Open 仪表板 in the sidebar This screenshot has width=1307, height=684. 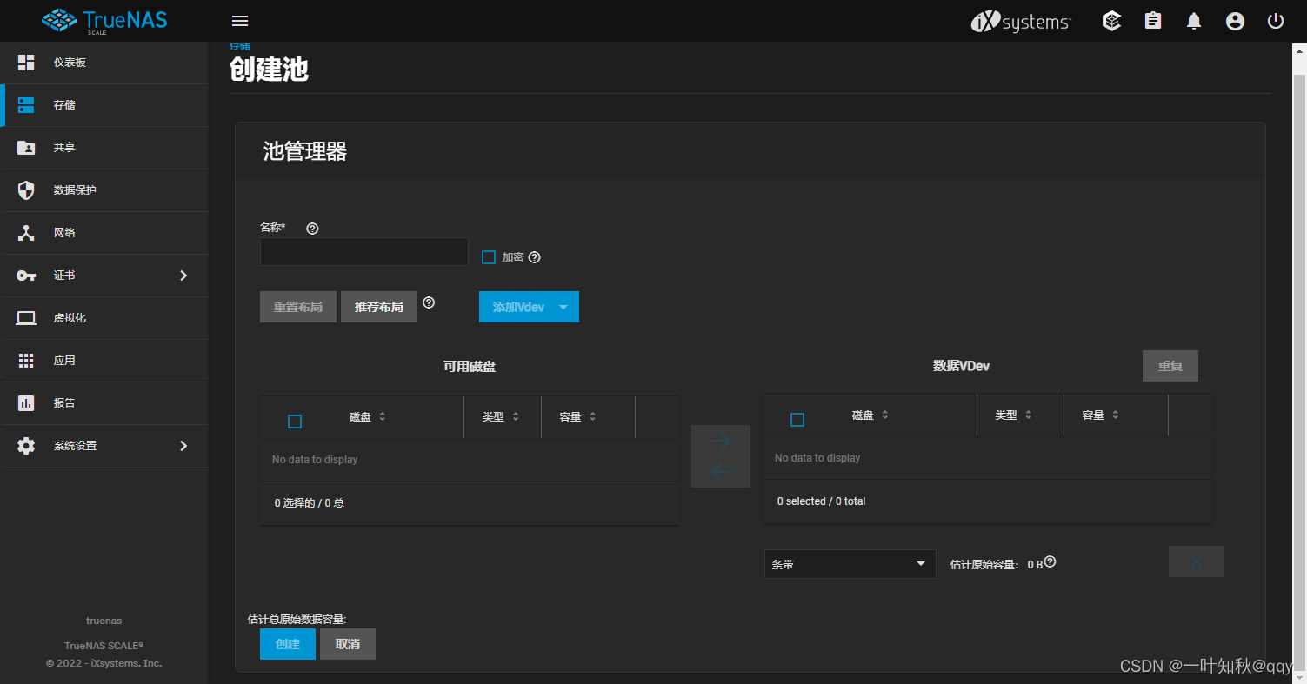[x=104, y=63]
